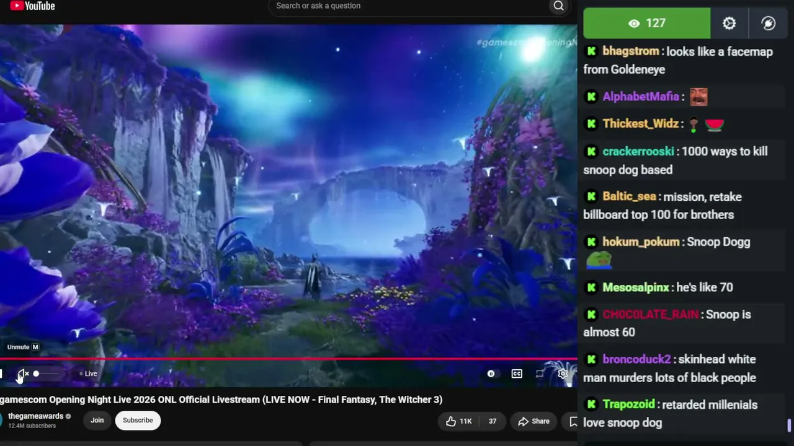This screenshot has height=446, width=794.
Task: Click the '12.4M subscribers' text
Action: [32, 426]
